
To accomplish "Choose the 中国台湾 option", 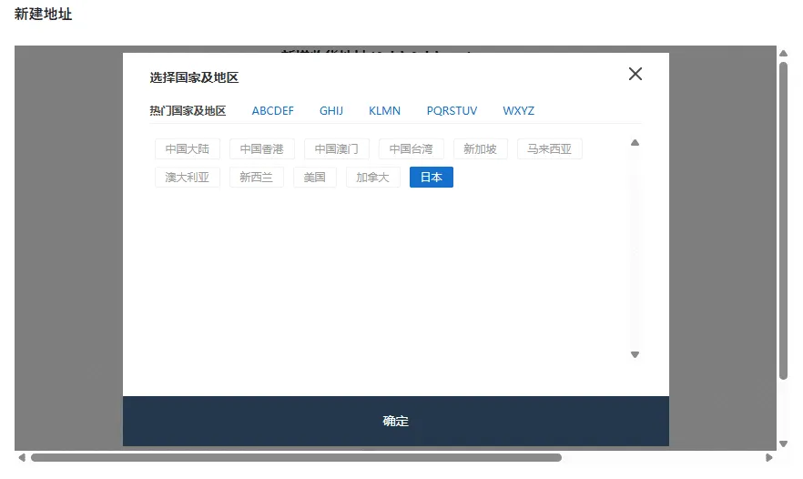I will click(412, 149).
